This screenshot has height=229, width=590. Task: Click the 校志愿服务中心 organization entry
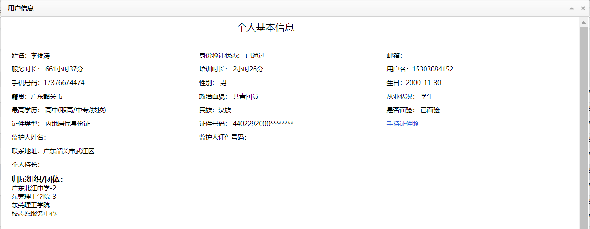click(x=34, y=213)
